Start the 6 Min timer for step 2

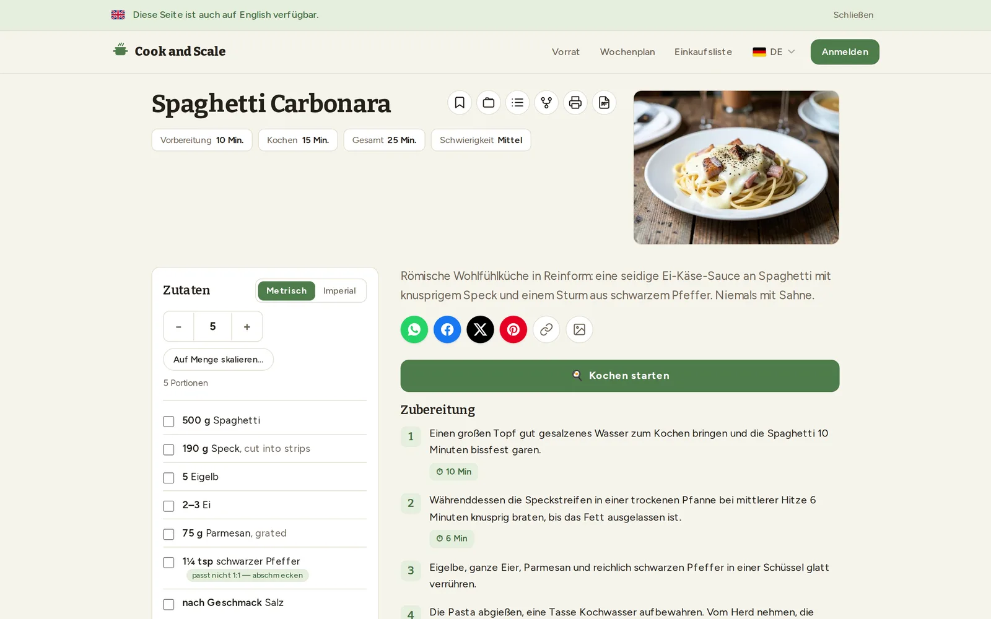[452, 539]
